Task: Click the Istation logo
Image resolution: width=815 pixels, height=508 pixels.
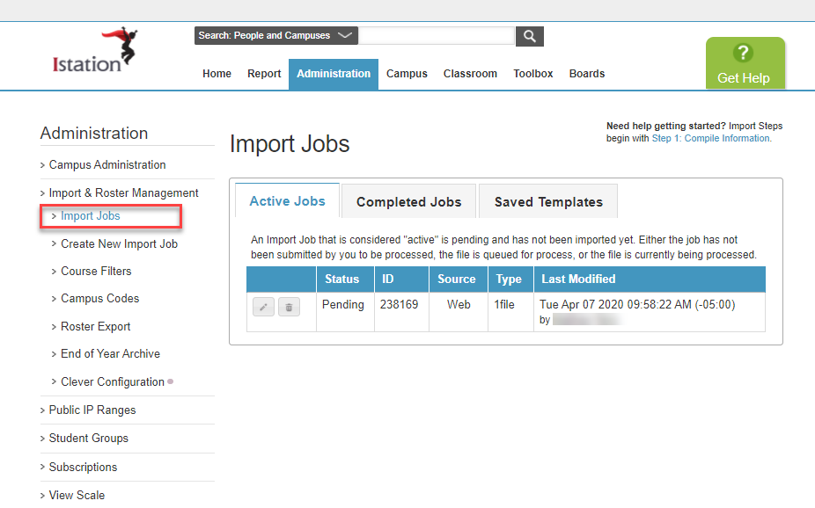Action: pyautogui.click(x=94, y=48)
